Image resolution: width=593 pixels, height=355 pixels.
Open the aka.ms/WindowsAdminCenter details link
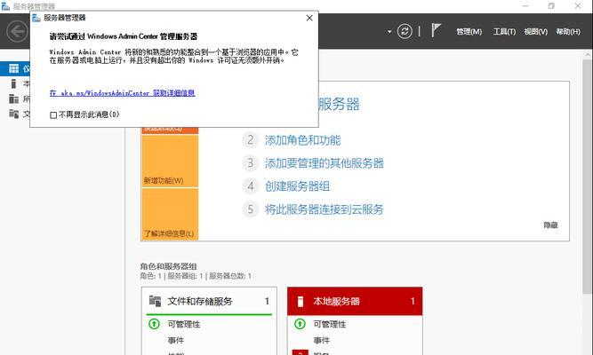tap(122, 93)
